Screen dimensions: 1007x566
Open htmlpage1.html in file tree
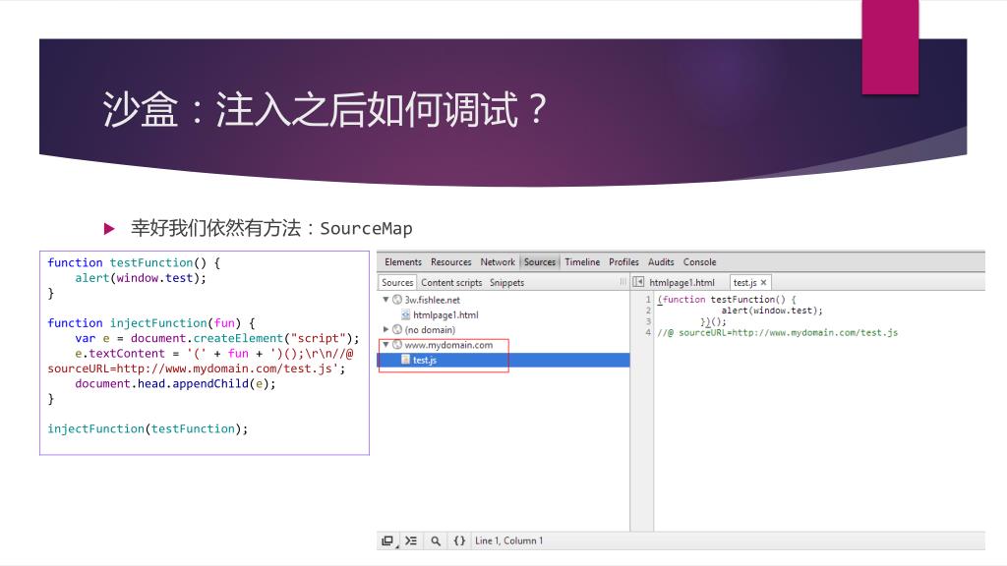pos(445,315)
